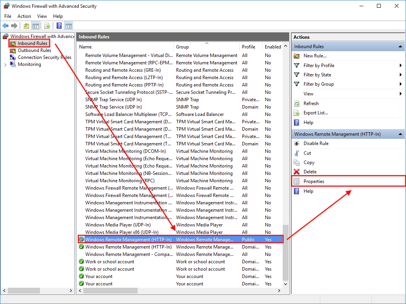Open the Help menu in menu bar
The width and height of the screenshot is (406, 304).
58,16
